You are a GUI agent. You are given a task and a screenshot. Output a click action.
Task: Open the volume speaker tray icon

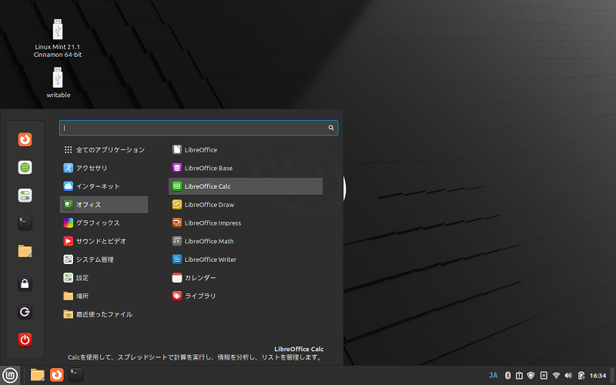point(568,376)
